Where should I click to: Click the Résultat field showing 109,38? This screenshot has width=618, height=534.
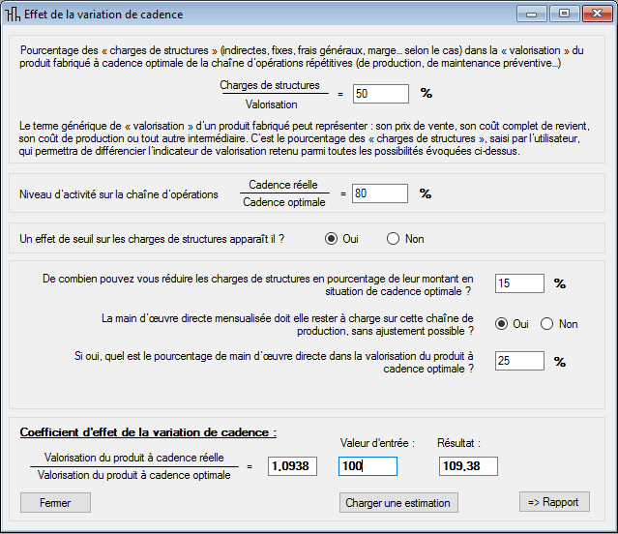pyautogui.click(x=468, y=466)
